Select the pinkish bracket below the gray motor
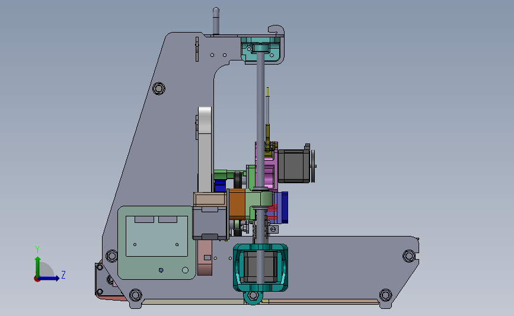The height and width of the screenshot is (316, 514). click(x=205, y=257)
